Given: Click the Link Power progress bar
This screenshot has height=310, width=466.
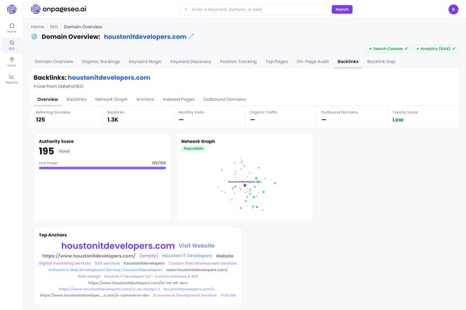Looking at the screenshot, I should pyautogui.click(x=102, y=168).
